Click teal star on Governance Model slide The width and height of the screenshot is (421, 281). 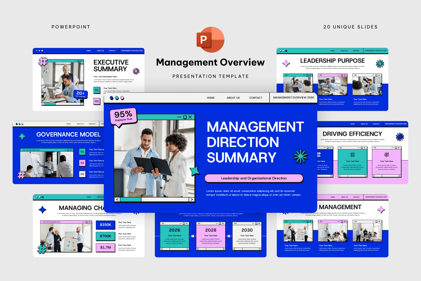22,136
